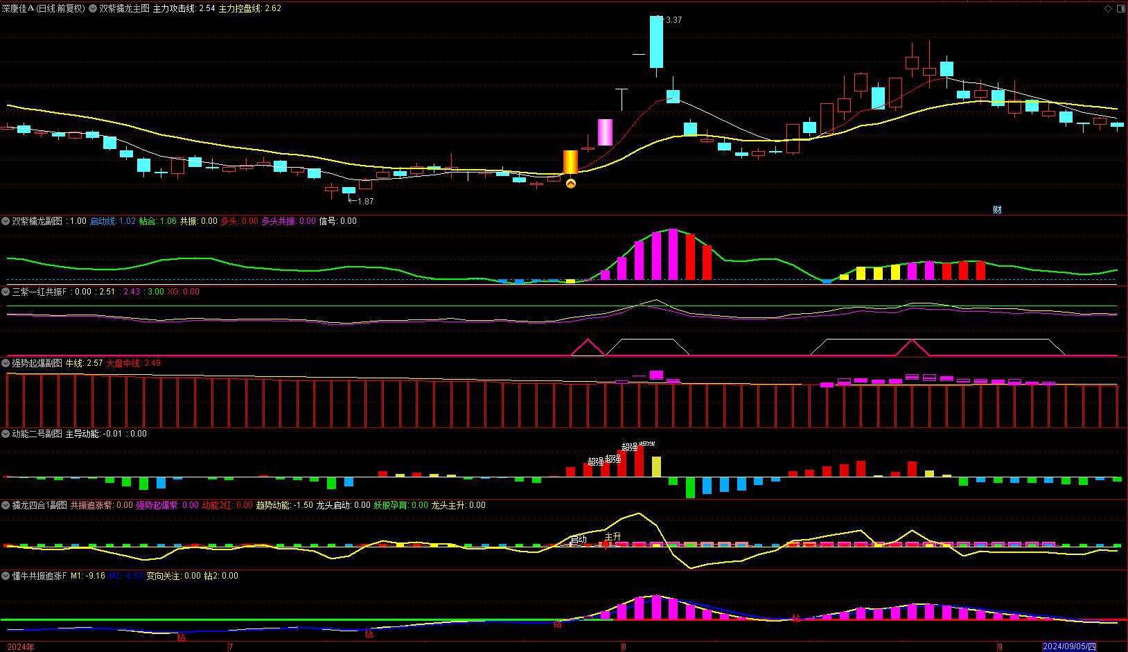This screenshot has height=652, width=1128.
Task: Click the diamond icon at top right
Action: pos(1108,9)
